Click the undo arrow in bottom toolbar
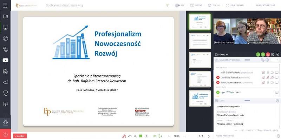This screenshot has width=281, height=139. tap(130, 136)
